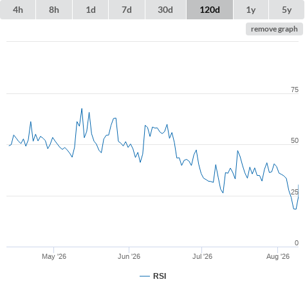Viewport: 305px width, 293px height.
Task: Switch to the 30d range tab
Action: (x=165, y=10)
